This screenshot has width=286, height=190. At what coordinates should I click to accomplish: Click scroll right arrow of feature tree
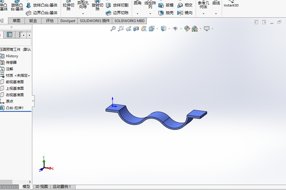(x=30, y=182)
